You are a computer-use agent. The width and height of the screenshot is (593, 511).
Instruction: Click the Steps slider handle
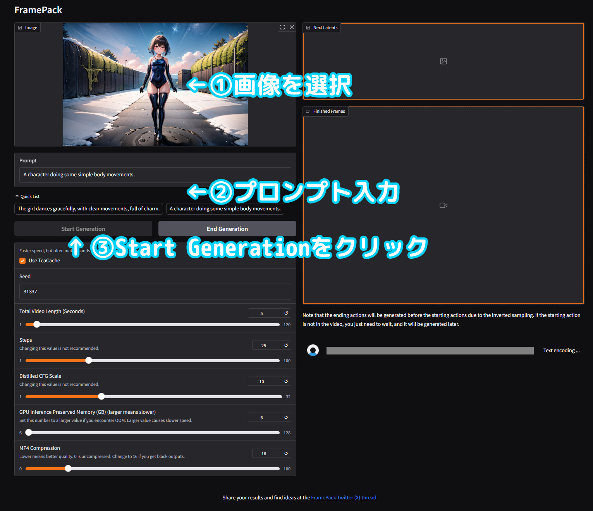tap(88, 360)
